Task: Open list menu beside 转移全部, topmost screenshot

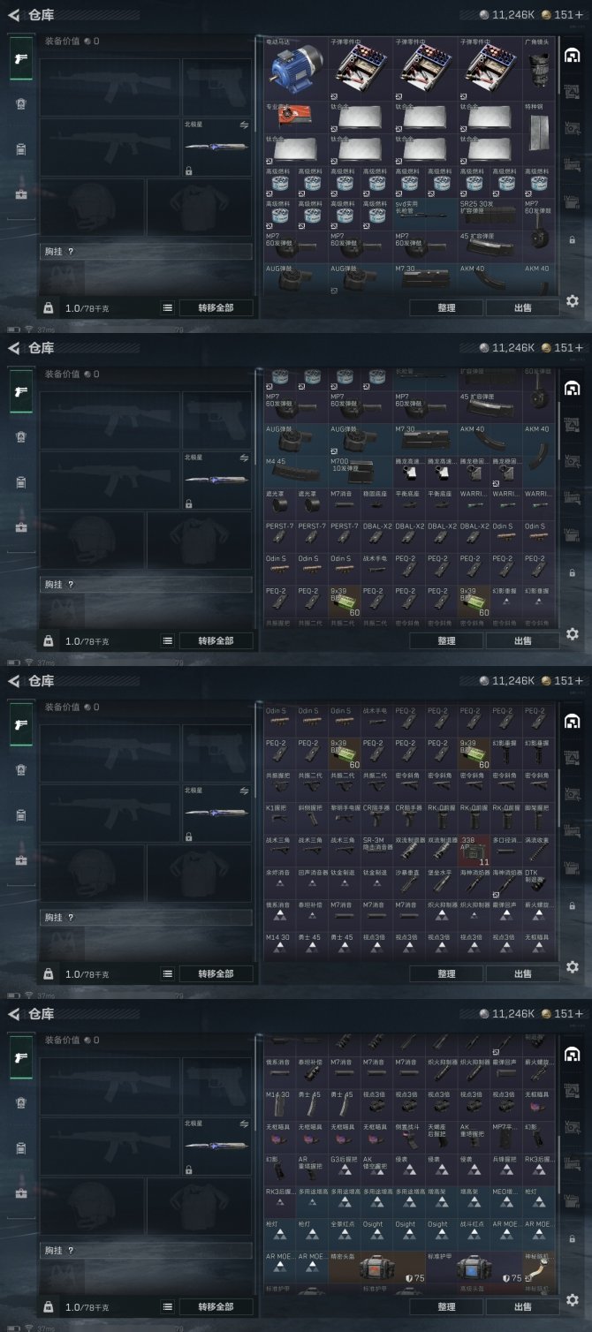Action: (x=167, y=307)
